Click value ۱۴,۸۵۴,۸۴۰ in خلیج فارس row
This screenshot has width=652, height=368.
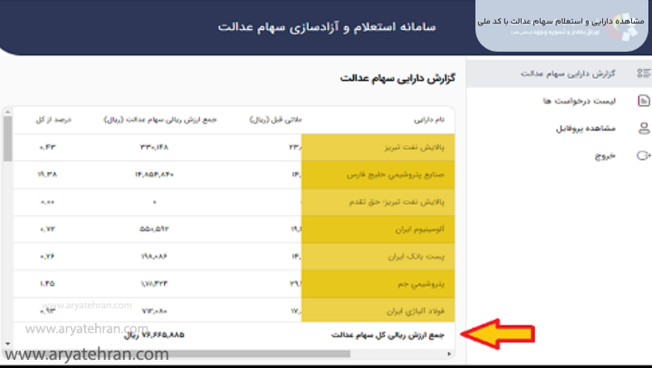click(x=154, y=174)
